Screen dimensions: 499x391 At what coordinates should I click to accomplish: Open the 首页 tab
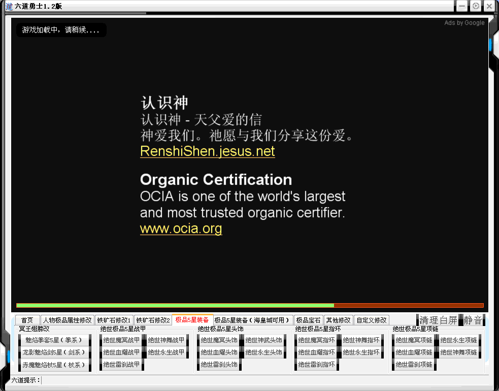(x=27, y=320)
